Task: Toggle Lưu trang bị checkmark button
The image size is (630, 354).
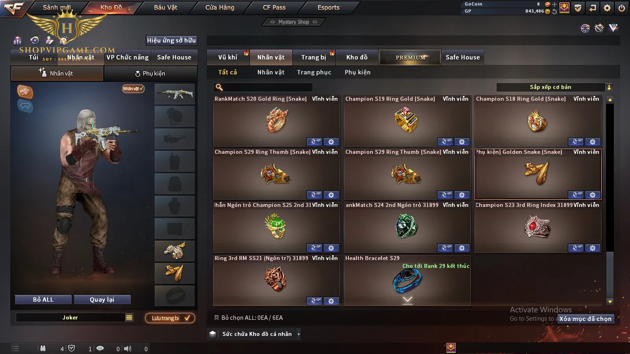Action: (x=170, y=318)
